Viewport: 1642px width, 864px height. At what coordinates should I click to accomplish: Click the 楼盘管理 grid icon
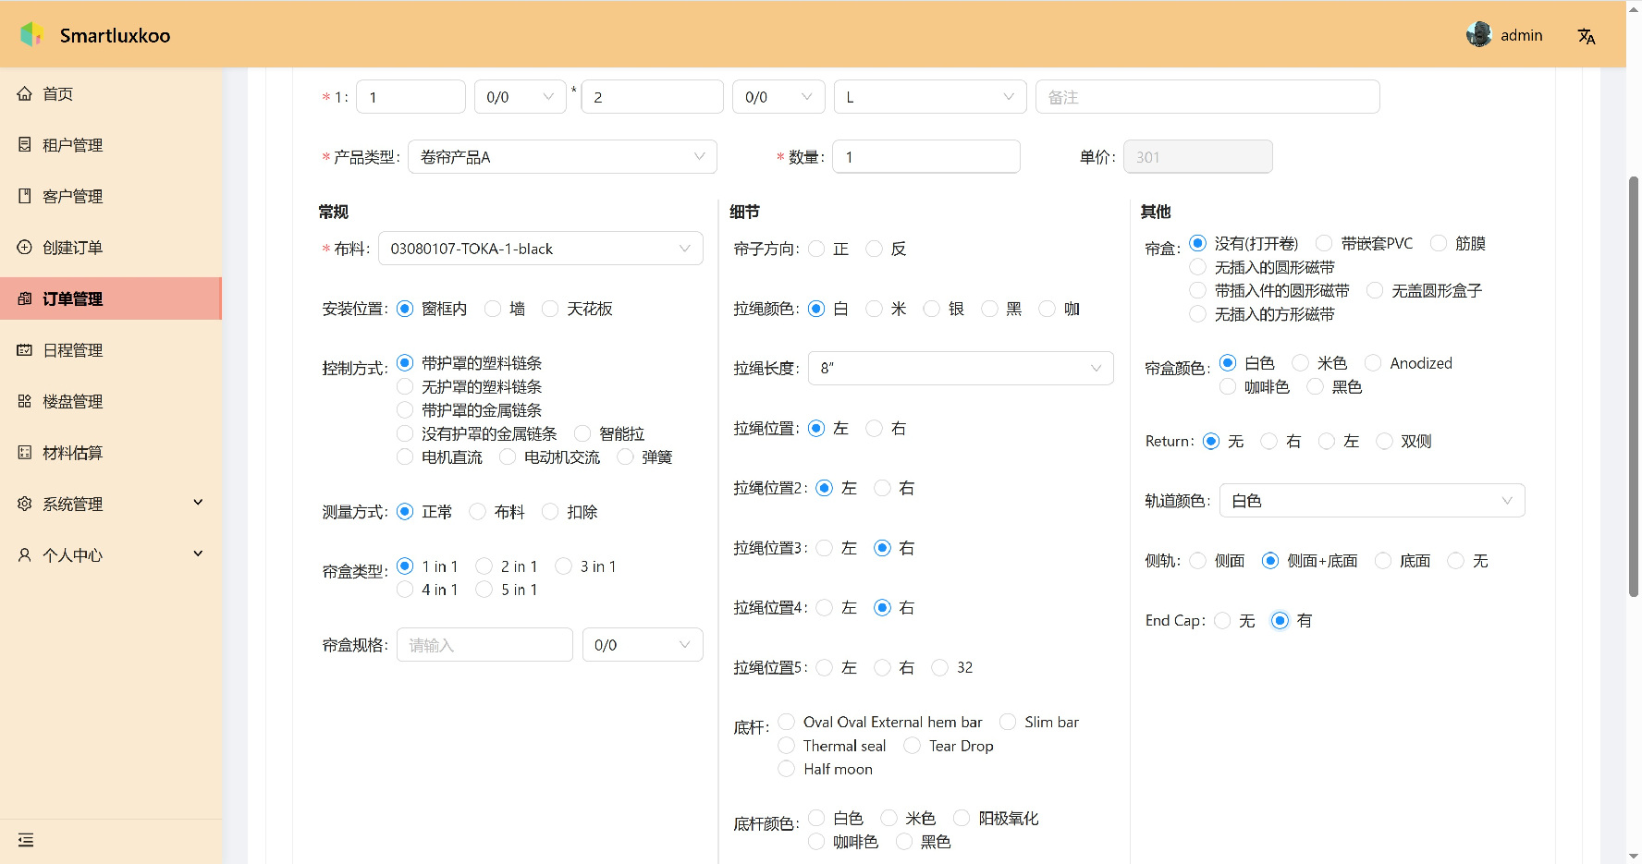pos(25,401)
